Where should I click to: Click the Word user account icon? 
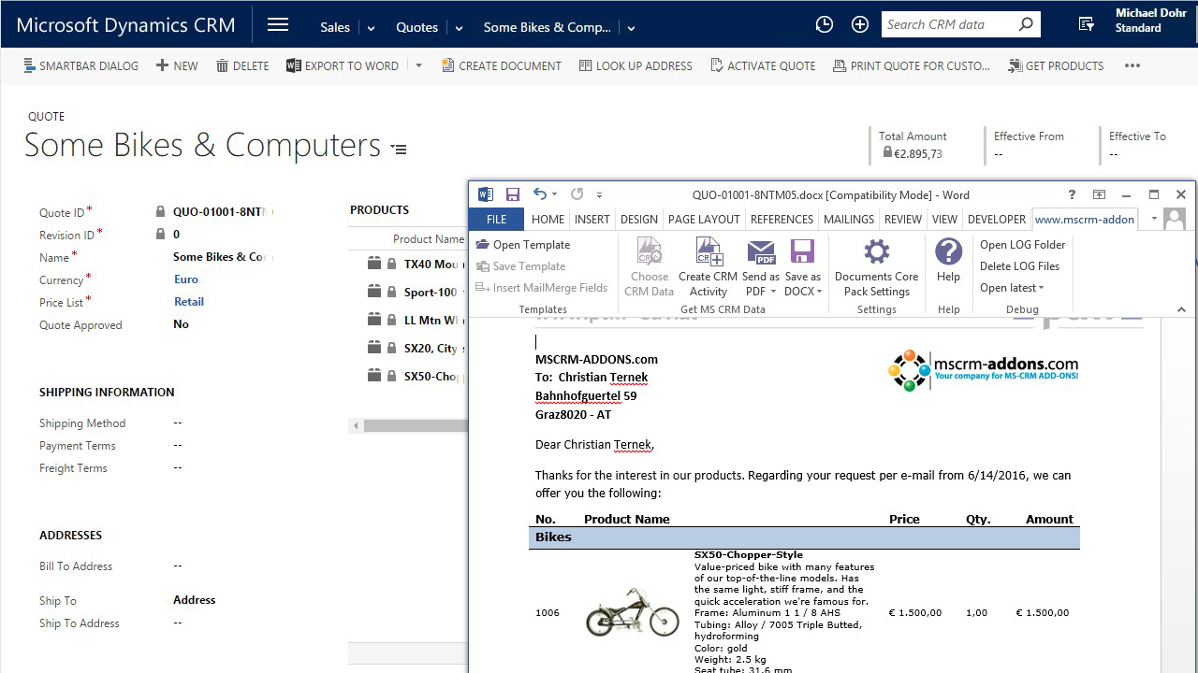pyautogui.click(x=1175, y=219)
